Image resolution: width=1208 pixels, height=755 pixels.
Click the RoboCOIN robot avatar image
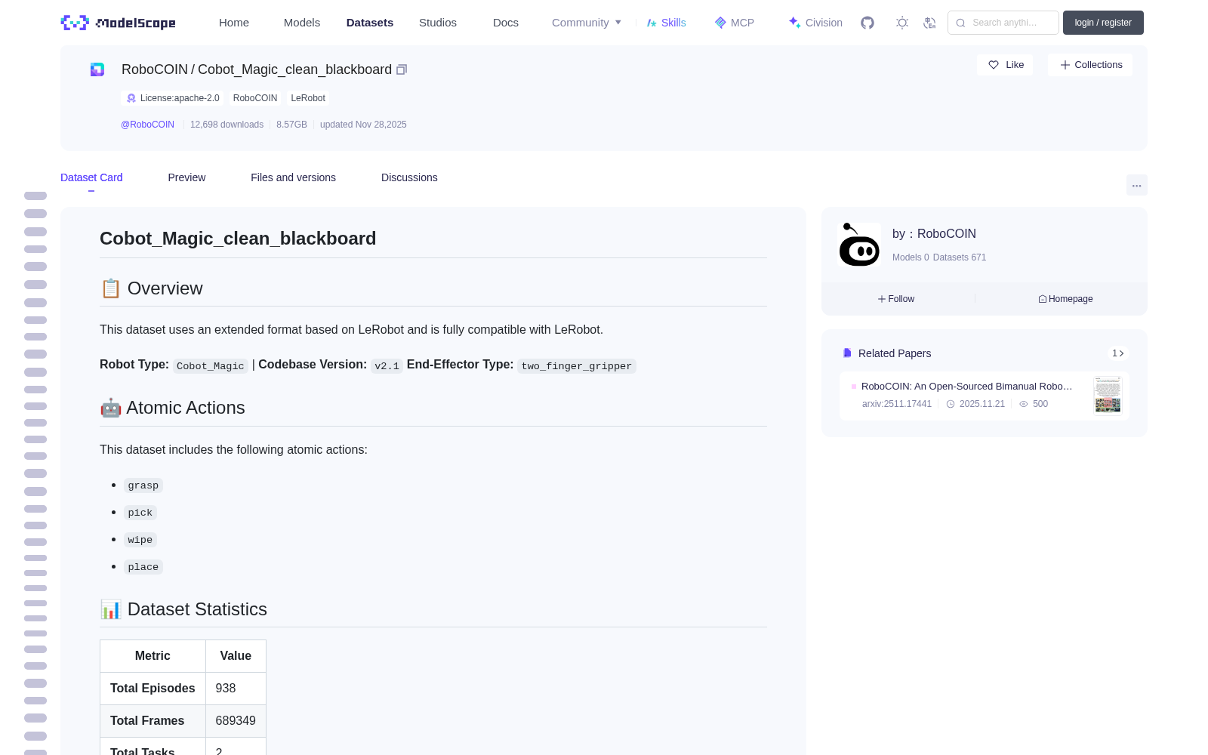(x=859, y=244)
